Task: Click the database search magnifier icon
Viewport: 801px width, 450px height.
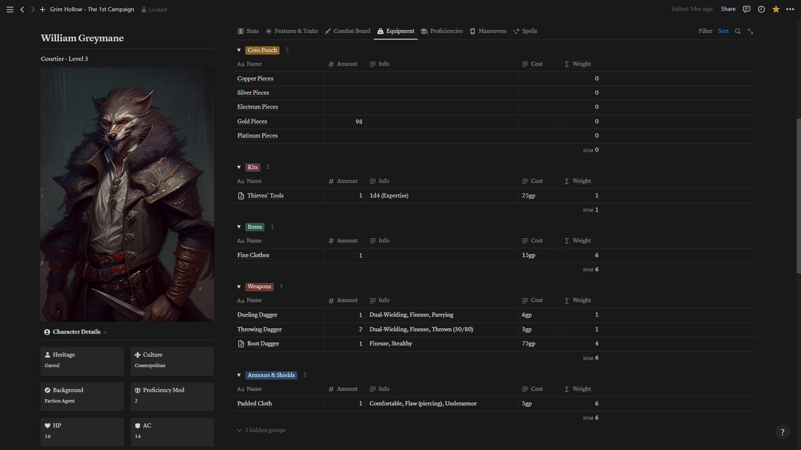Action: pyautogui.click(x=738, y=31)
